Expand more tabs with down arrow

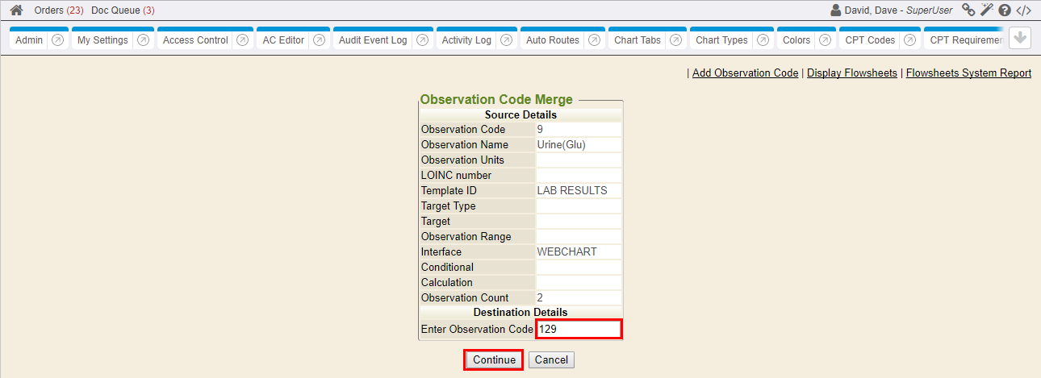click(x=1020, y=39)
